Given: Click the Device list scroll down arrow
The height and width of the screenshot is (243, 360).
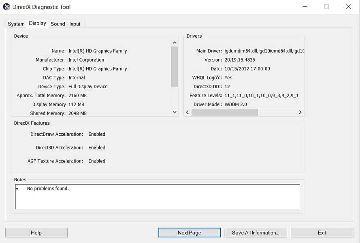Looking at the screenshot, I should [175, 112].
